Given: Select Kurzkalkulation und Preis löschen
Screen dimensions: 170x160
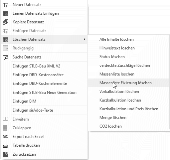Looking at the screenshot, I should [x=128, y=109].
